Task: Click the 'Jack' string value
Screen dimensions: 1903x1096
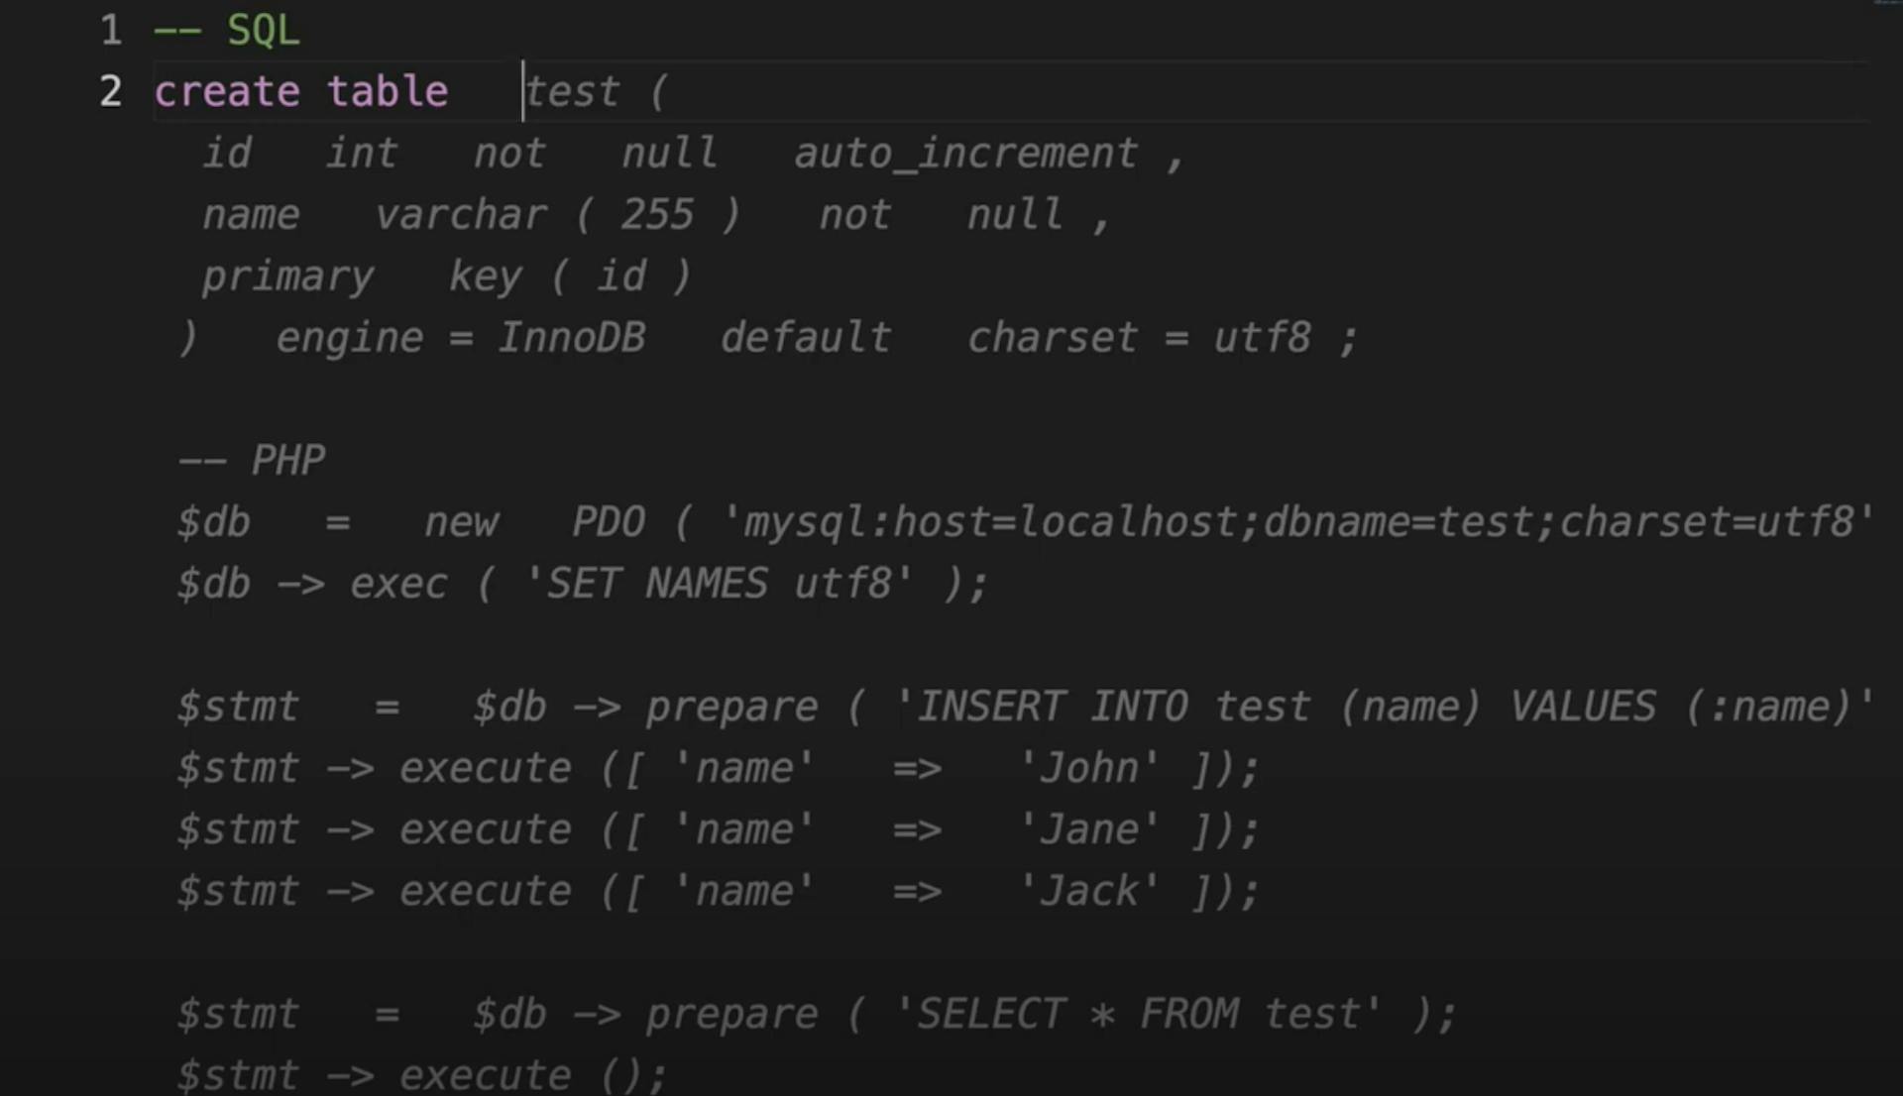Action: click(x=1088, y=891)
